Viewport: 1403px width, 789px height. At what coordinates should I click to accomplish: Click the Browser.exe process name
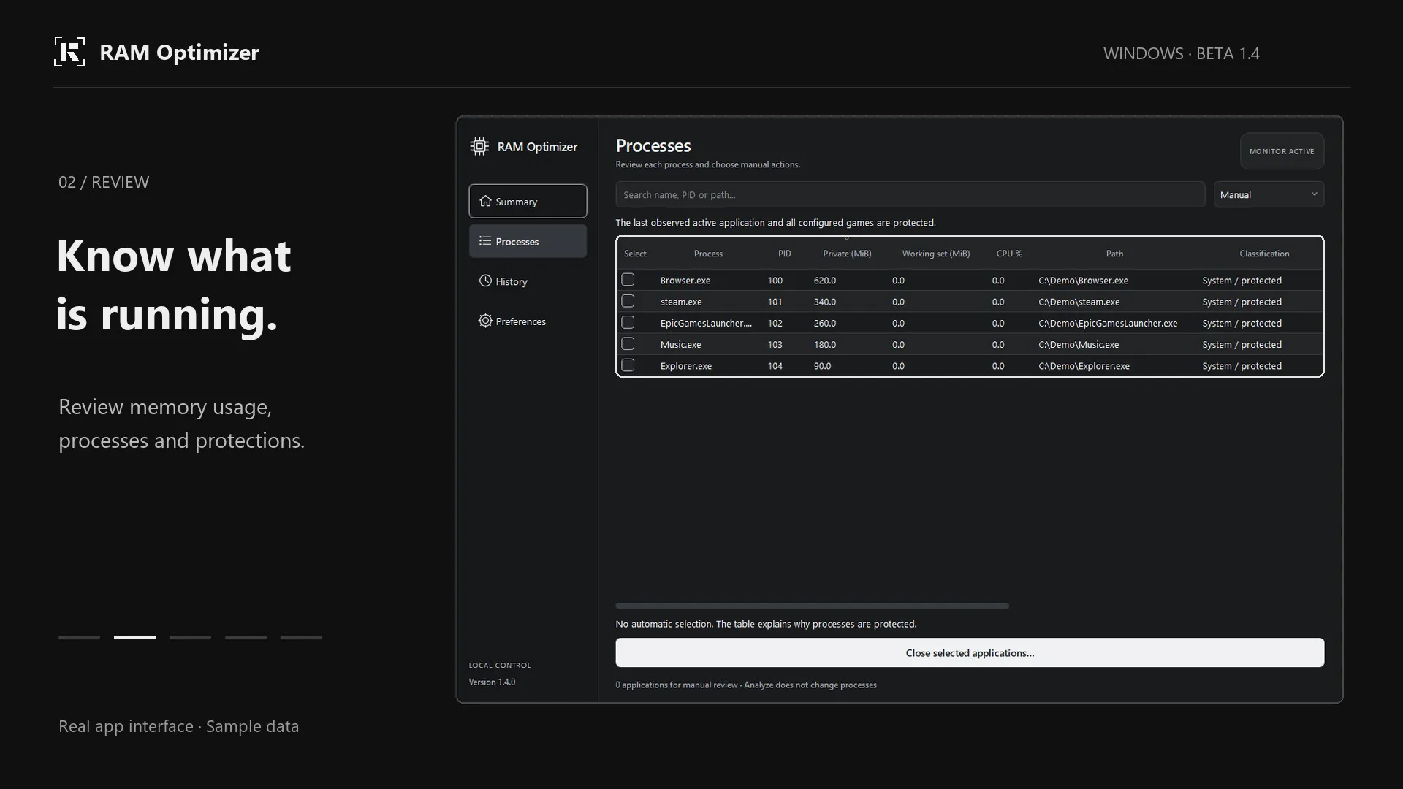(x=685, y=281)
